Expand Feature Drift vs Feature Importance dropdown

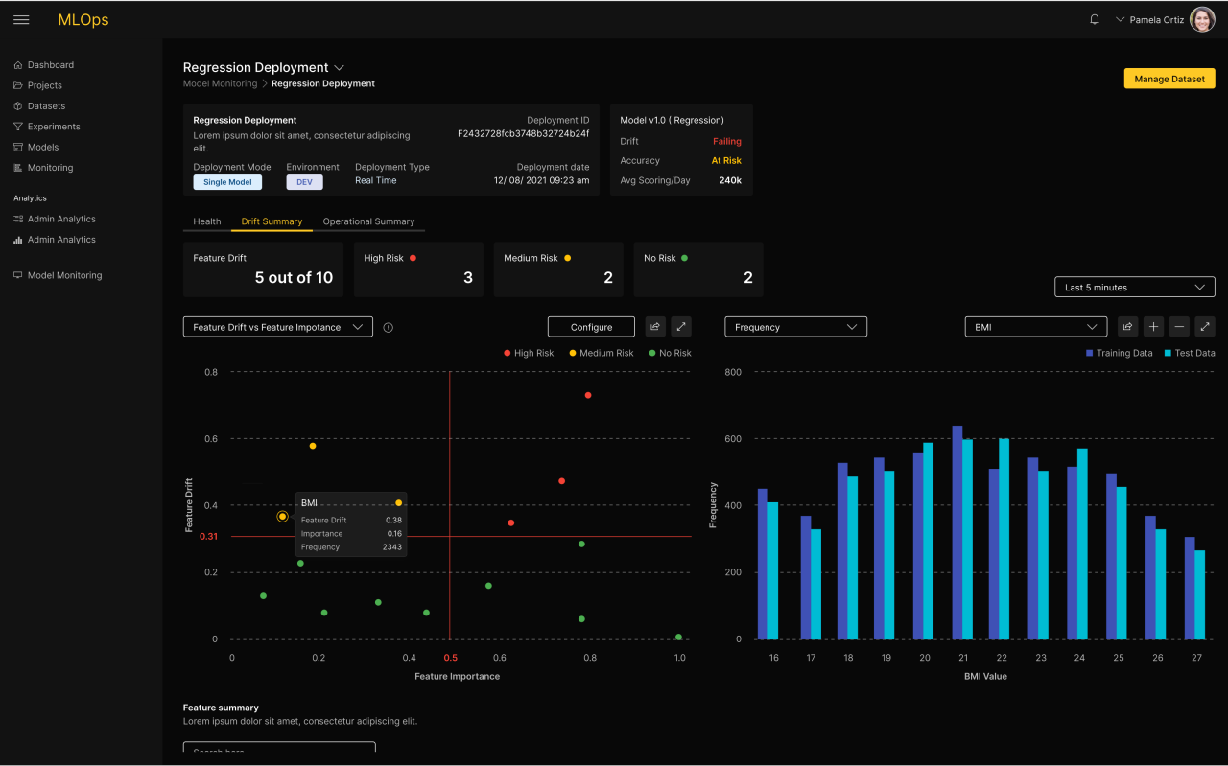pos(277,327)
